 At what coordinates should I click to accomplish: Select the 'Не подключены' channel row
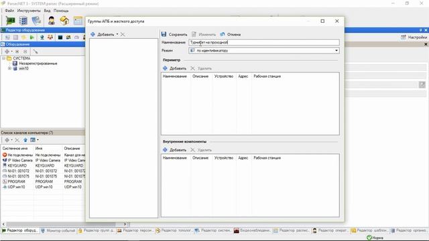pyautogui.click(x=43, y=155)
